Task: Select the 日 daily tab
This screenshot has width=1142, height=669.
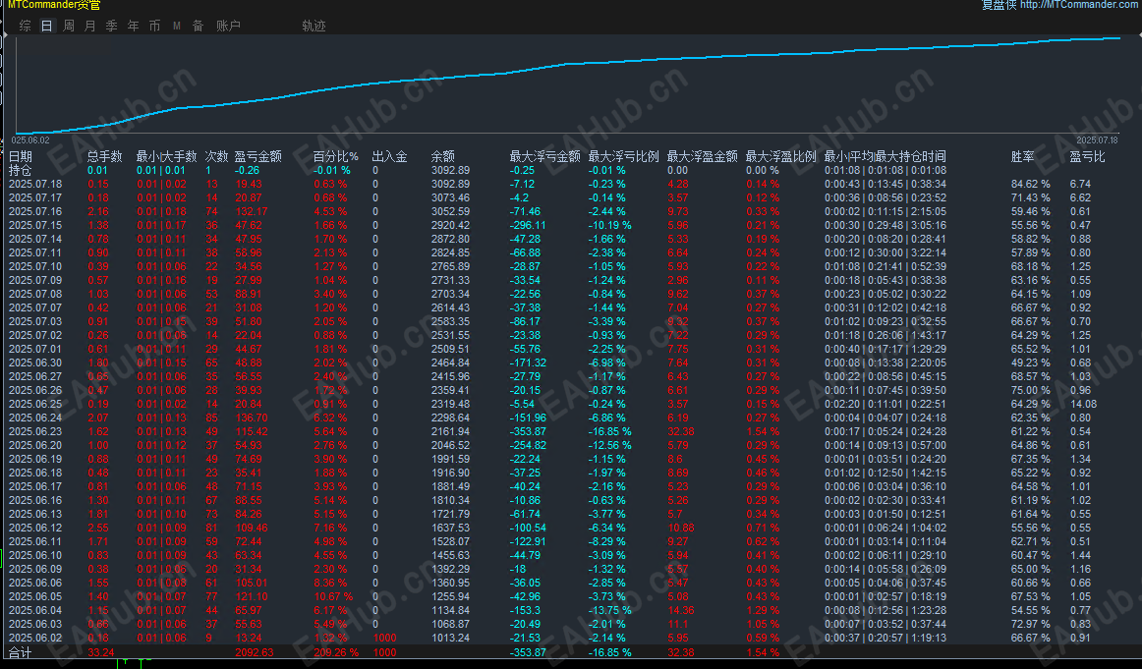Action: pos(46,26)
